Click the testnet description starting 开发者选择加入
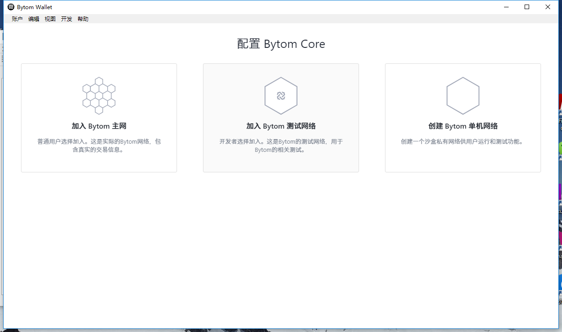Image resolution: width=562 pixels, height=332 pixels. 281,145
